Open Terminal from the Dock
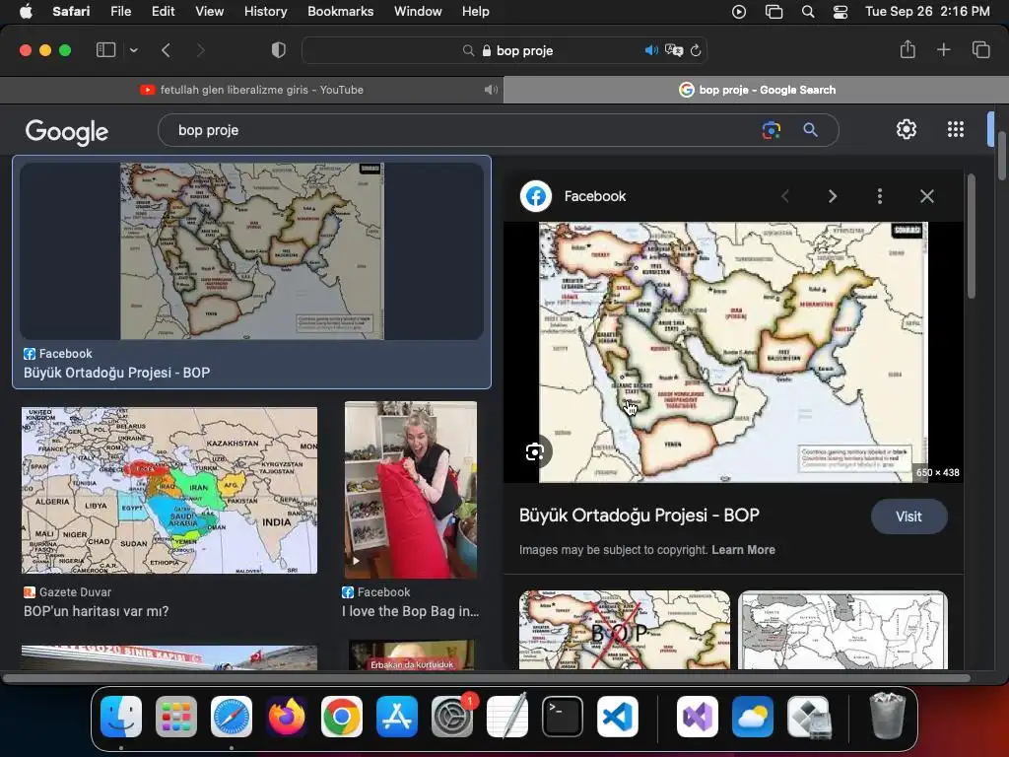The height and width of the screenshot is (757, 1009). 563,717
